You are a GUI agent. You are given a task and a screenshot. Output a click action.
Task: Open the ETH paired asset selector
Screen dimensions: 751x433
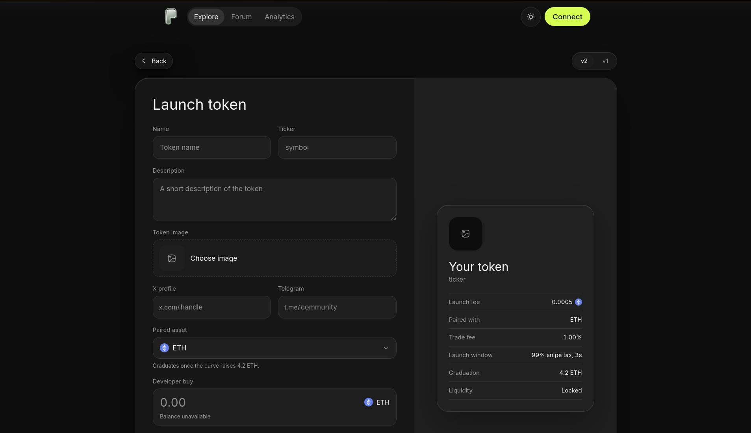click(274, 348)
